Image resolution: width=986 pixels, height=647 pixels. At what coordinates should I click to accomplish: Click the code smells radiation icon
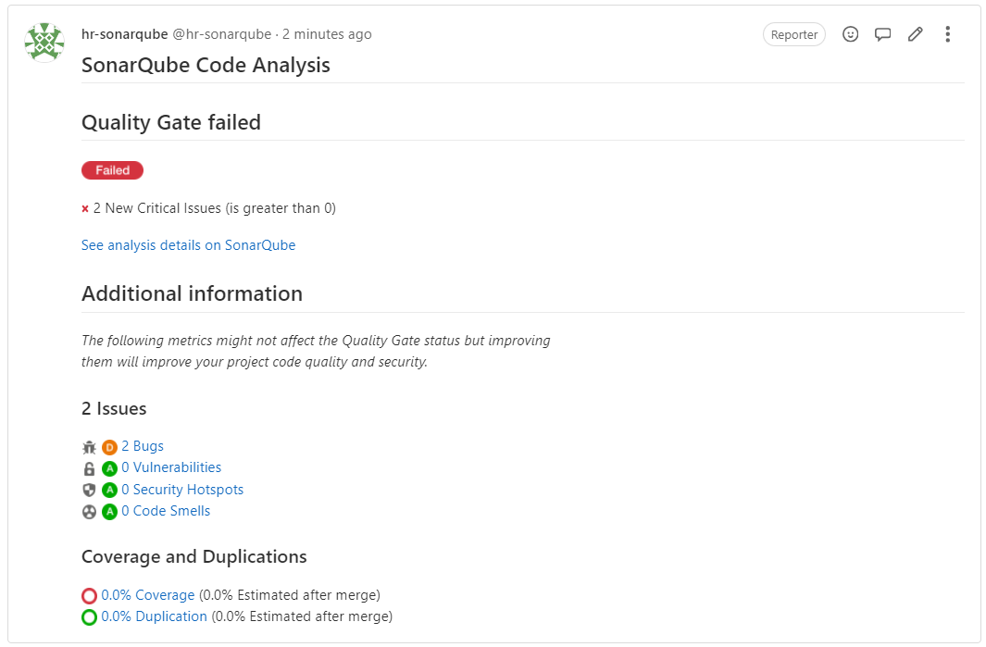tap(89, 511)
